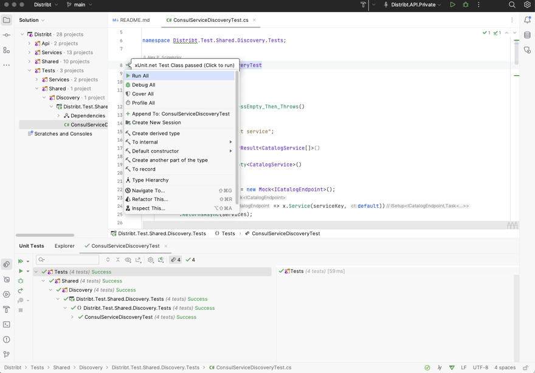The width and height of the screenshot is (535, 373).
Task: Click the UTF-8 encoding status bar item
Action: pos(480,368)
